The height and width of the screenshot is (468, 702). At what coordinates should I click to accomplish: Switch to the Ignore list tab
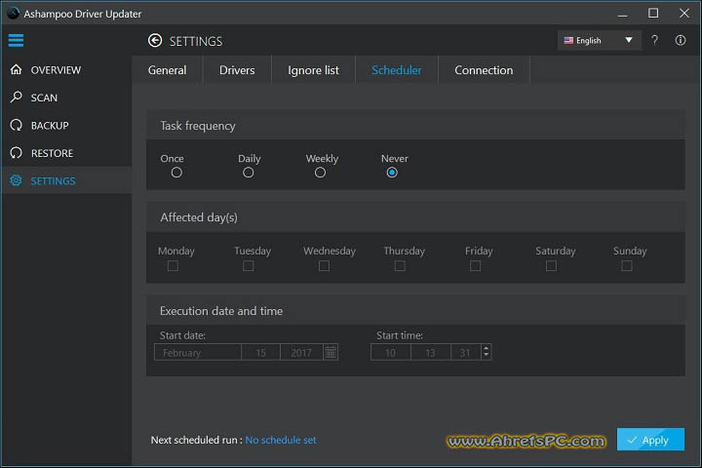click(x=313, y=70)
